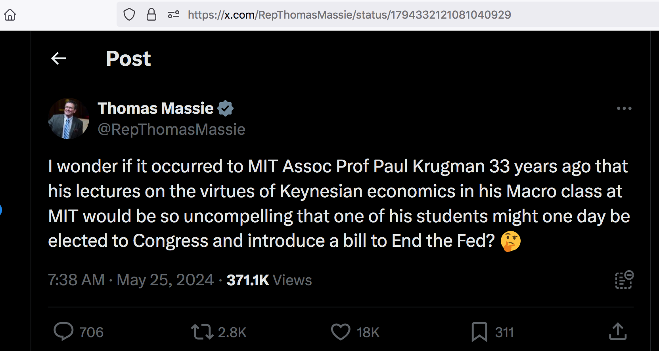Click the x.com URL address field

click(349, 15)
